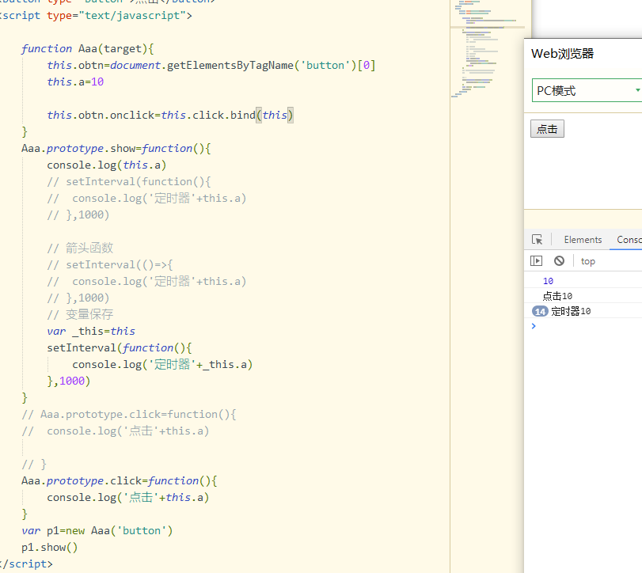
Task: Click the Aaa.prototype.show=function line
Action: [x=116, y=149]
